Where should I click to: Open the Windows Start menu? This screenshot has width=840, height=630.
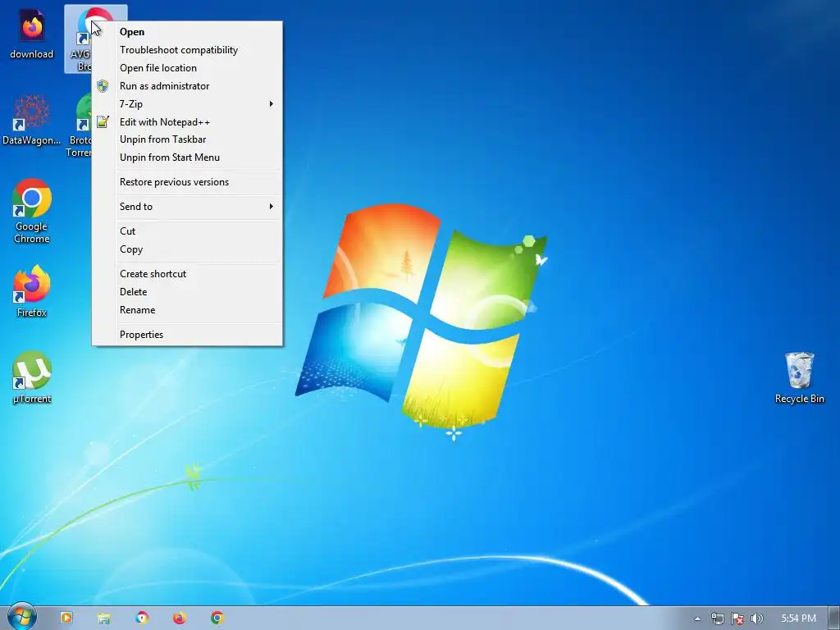point(21,618)
